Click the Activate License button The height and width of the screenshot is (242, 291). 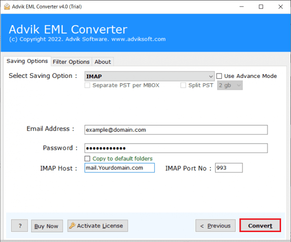pyautogui.click(x=97, y=225)
